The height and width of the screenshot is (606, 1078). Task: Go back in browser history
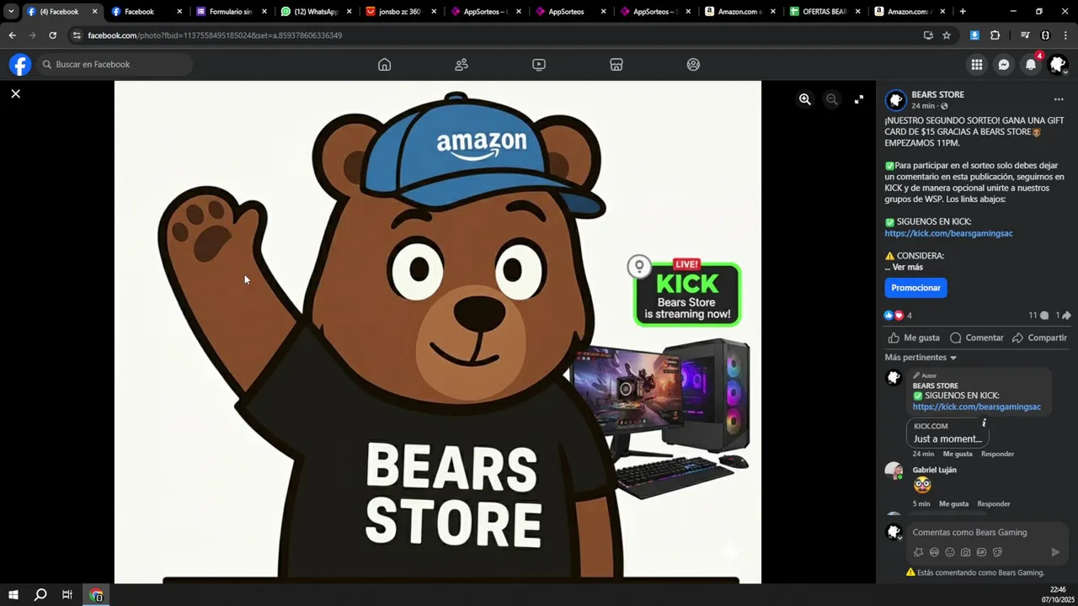click(x=12, y=35)
